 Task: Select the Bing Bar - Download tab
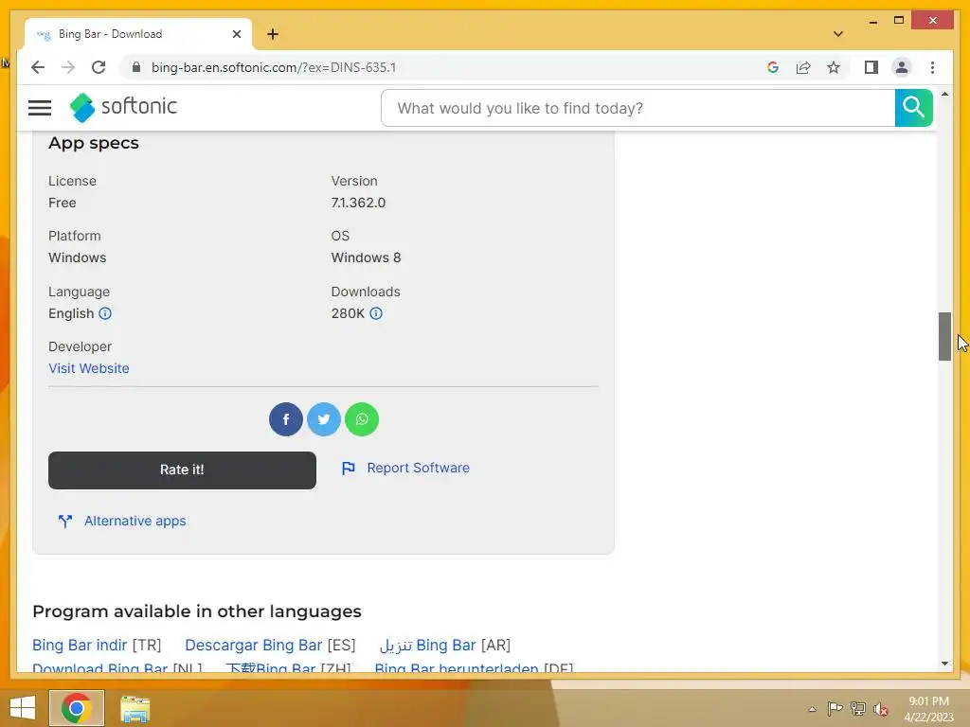pos(137,34)
